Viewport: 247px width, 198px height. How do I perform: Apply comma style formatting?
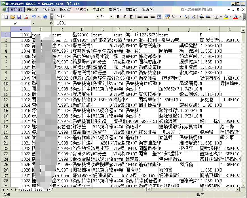pyautogui.click(x=180, y=16)
